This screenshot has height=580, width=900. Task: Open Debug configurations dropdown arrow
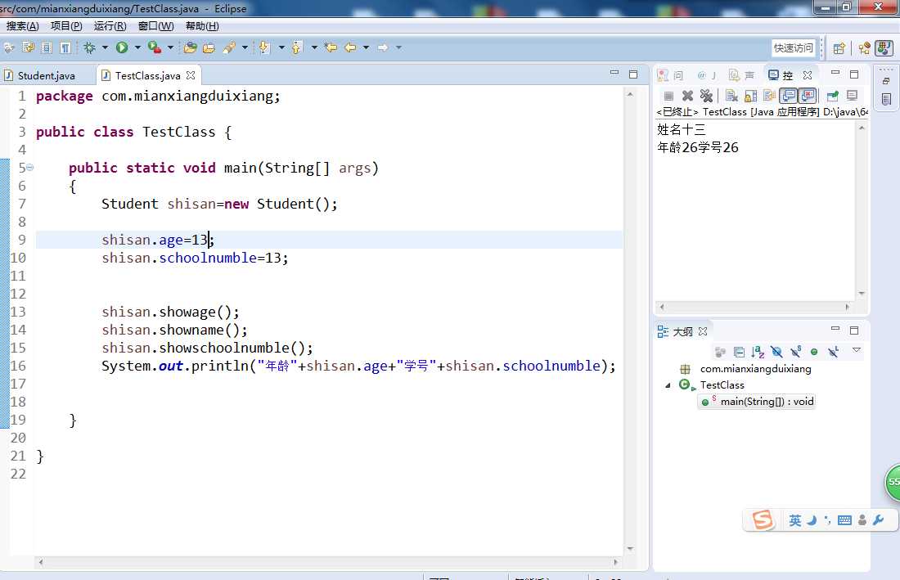coord(105,47)
